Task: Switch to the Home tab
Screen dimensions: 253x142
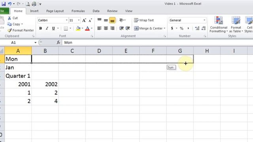Action: [x=18, y=11]
